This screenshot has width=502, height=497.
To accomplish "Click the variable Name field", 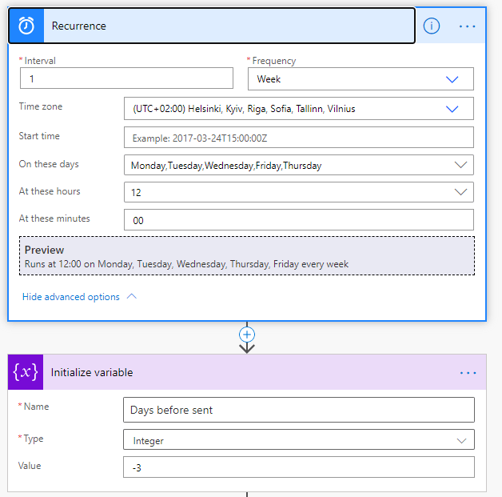I will tap(298, 410).
